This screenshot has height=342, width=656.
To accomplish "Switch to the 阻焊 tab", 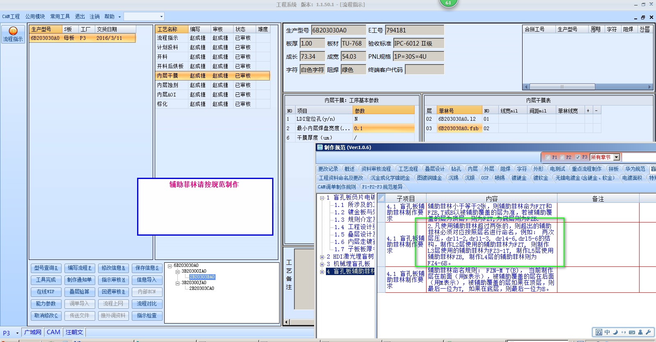I will [505, 169].
